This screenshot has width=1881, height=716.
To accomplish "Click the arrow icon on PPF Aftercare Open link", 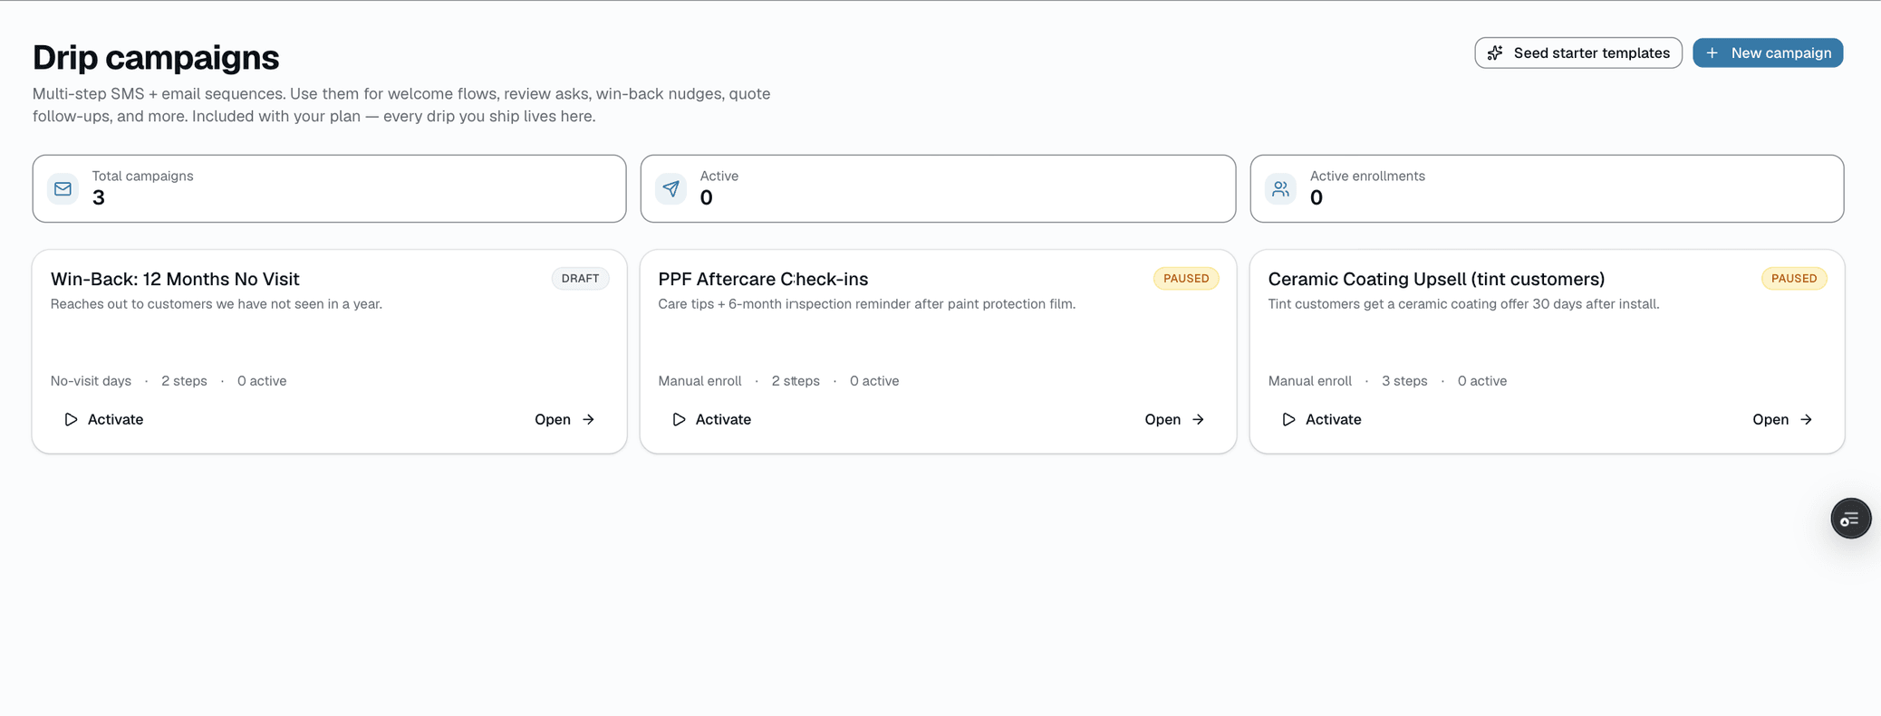I will [x=1198, y=419].
